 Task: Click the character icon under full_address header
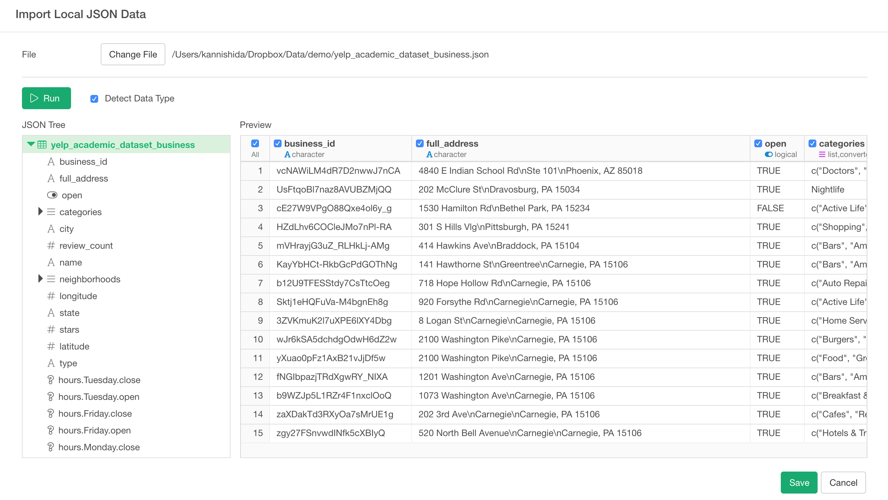[x=429, y=154]
